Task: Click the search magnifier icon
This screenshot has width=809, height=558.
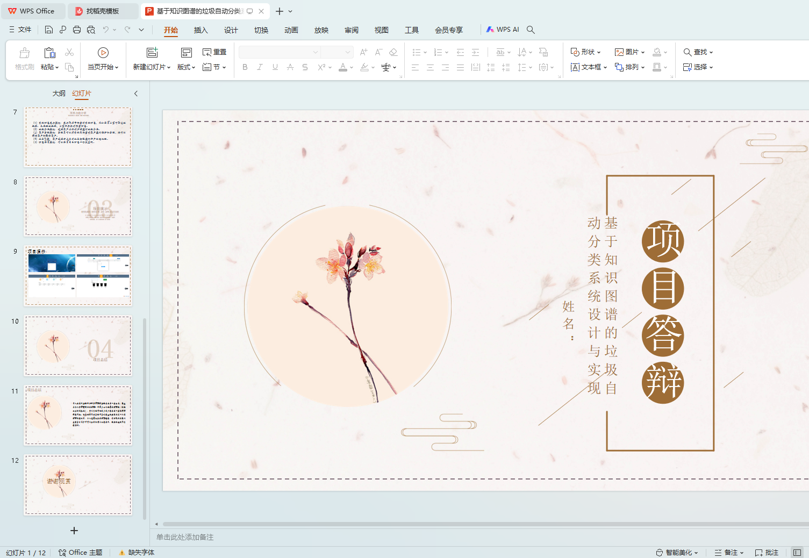Action: (531, 30)
